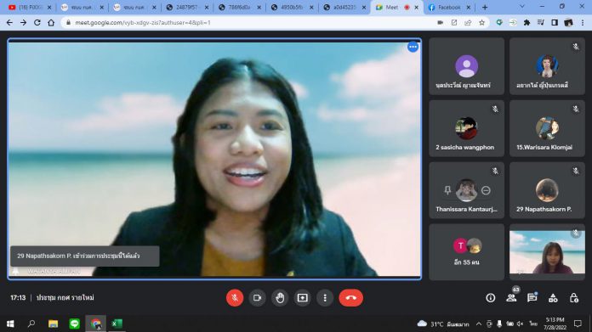Open taskbar clock showing 5:13 PM
592x332 pixels.
tap(555, 324)
